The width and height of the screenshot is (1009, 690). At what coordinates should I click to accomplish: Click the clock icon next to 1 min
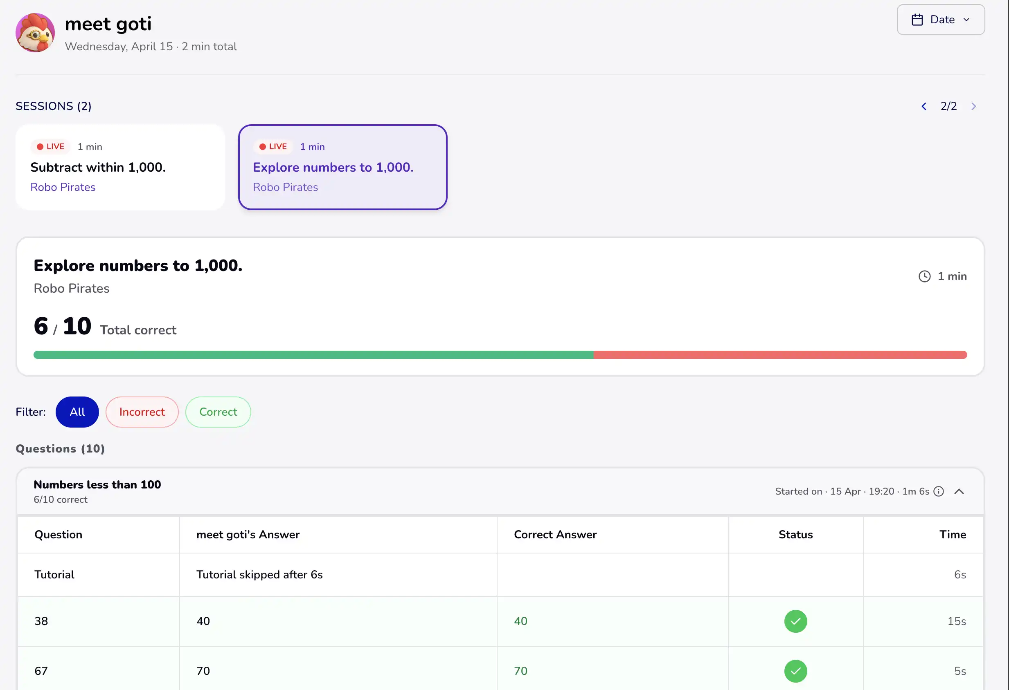(x=924, y=276)
